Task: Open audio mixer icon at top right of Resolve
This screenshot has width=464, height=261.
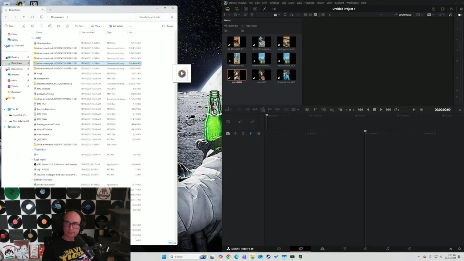Action: [452, 9]
